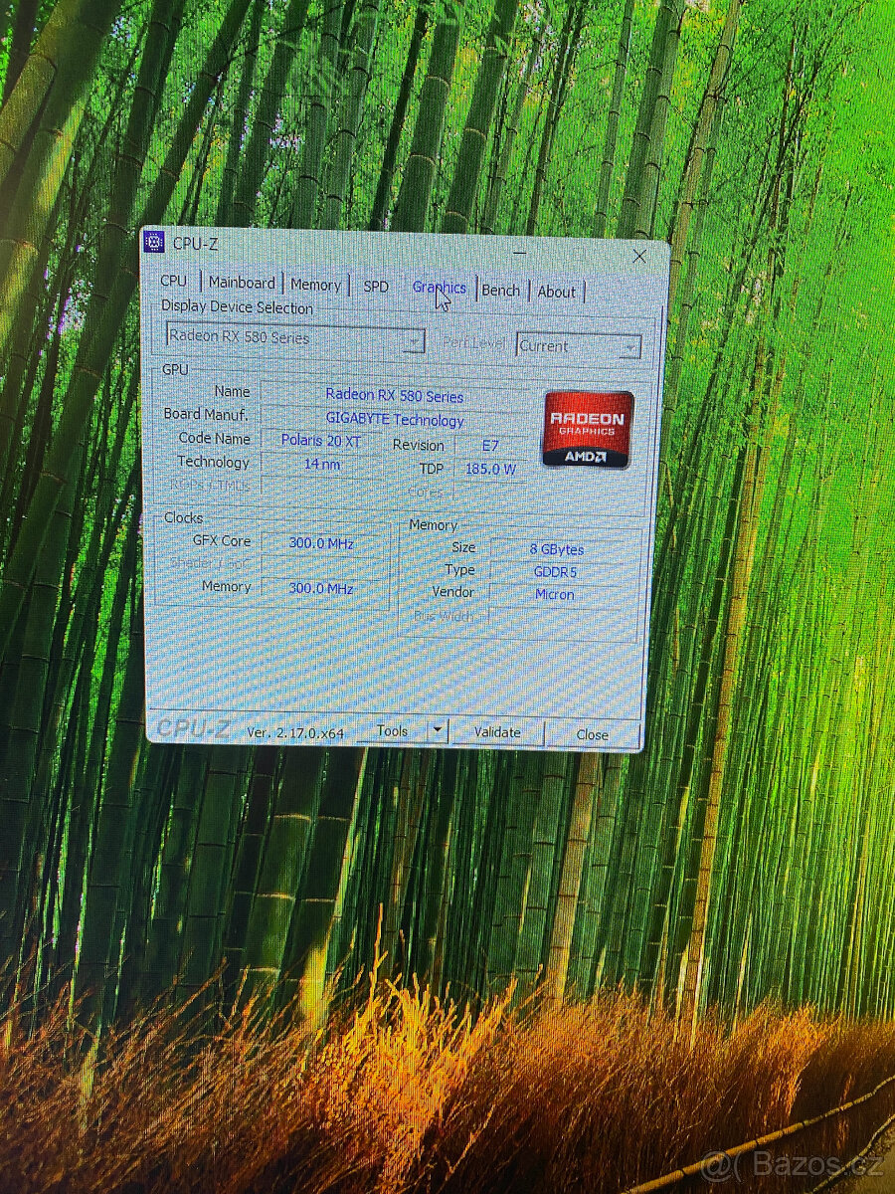Image resolution: width=895 pixels, height=1194 pixels.
Task: Click the AMD Radeon Graphics logo
Action: click(587, 431)
